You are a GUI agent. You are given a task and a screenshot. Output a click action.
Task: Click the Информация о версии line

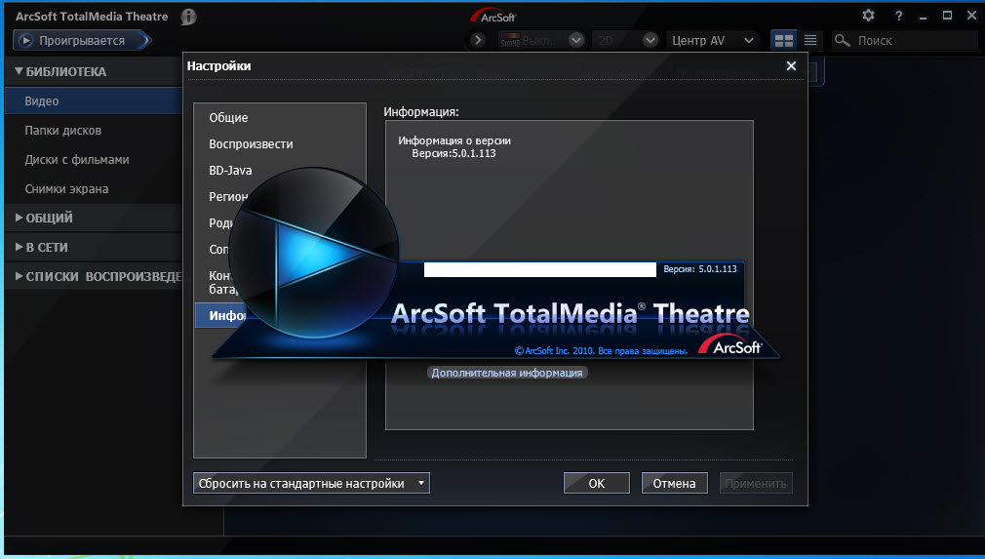tap(454, 140)
